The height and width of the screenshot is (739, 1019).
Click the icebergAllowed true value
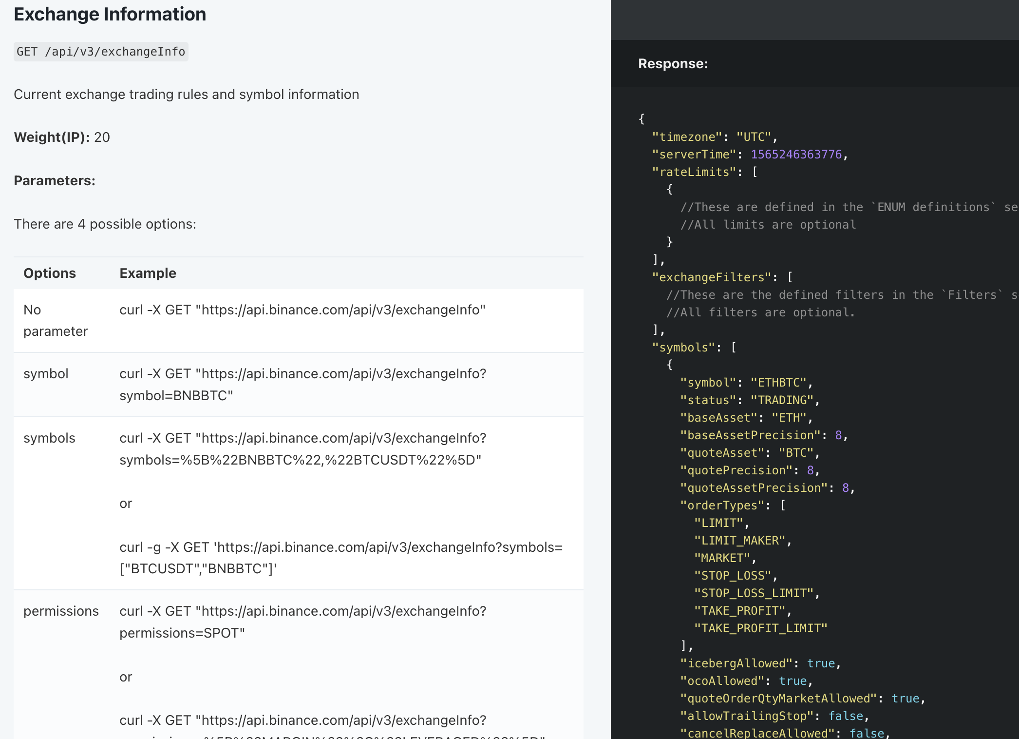pos(821,663)
